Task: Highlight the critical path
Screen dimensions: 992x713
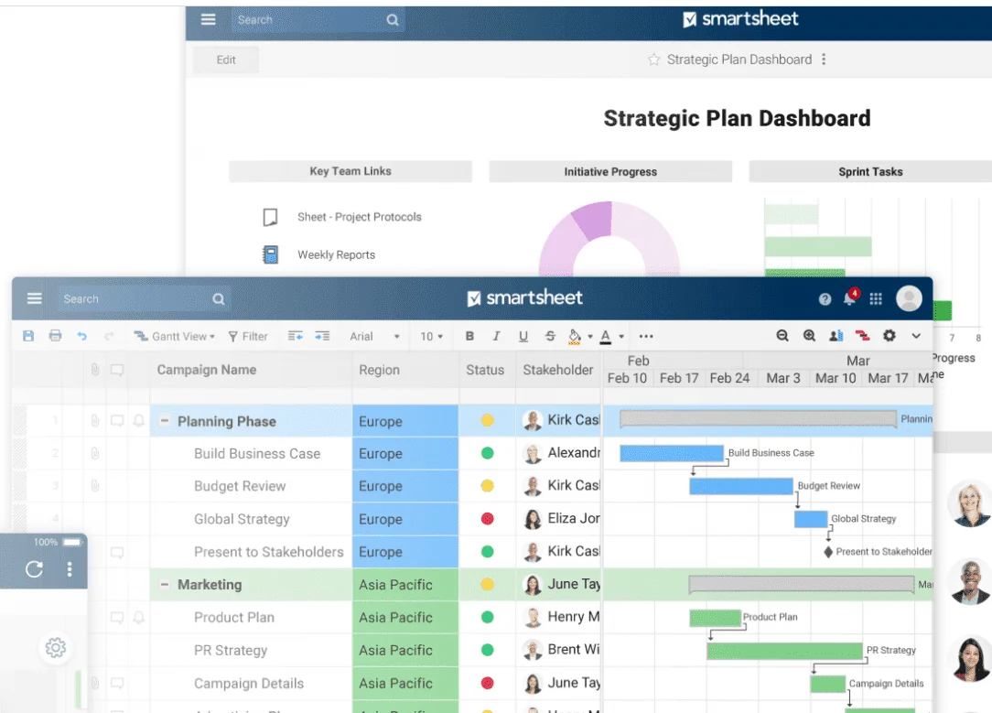Action: point(863,336)
